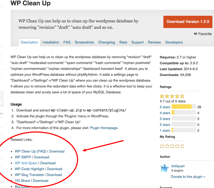Click Donate to this plugin link
The height and width of the screenshot is (188, 214).
tap(188, 177)
